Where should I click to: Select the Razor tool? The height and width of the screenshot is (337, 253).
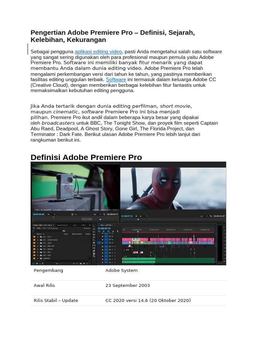pos(94,243)
